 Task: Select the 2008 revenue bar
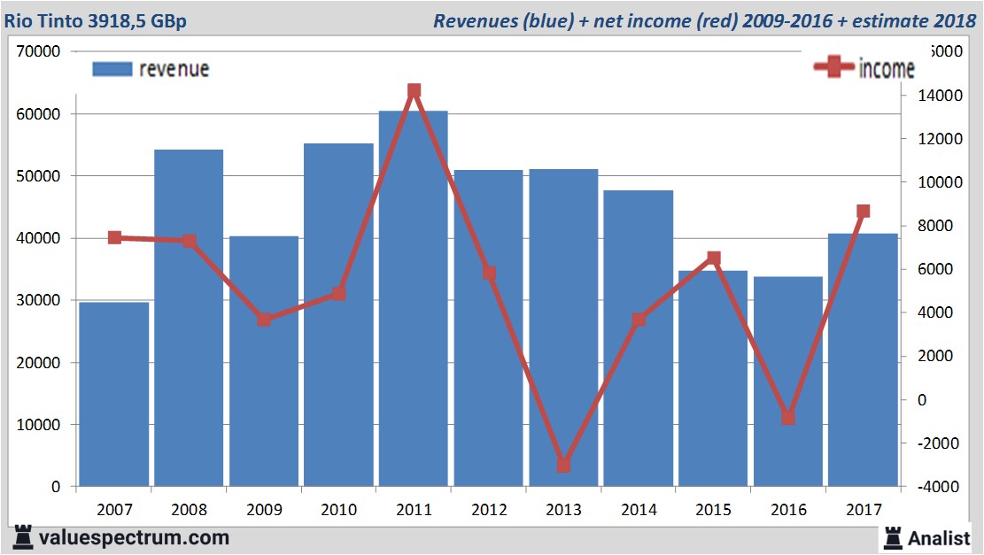(x=189, y=318)
